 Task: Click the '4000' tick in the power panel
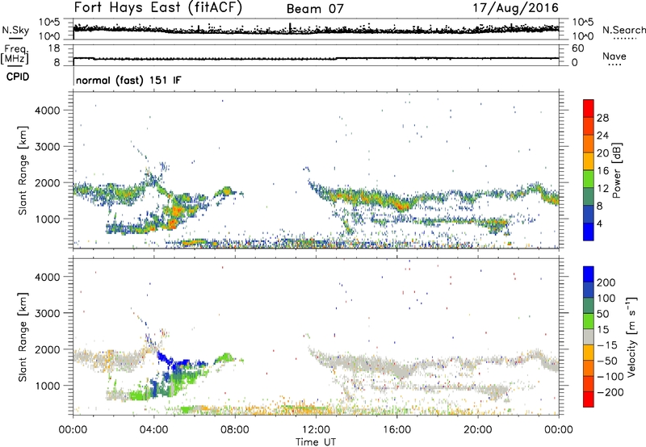pyautogui.click(x=47, y=111)
